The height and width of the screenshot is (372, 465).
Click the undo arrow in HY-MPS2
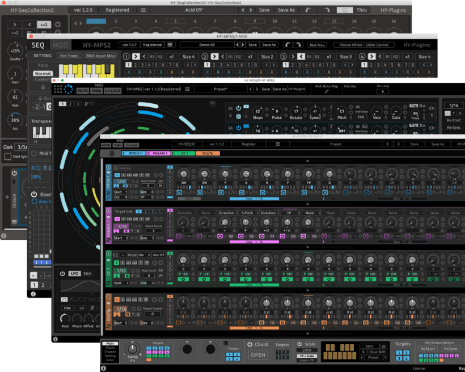tap(288, 45)
